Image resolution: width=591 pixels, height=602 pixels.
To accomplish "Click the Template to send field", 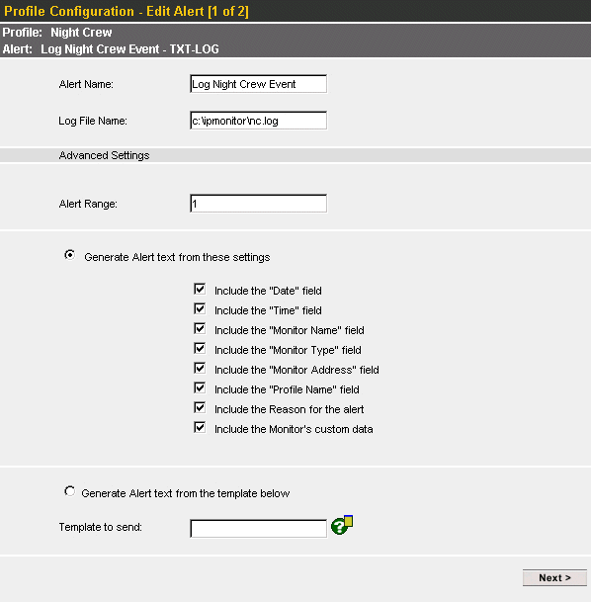I will click(x=258, y=529).
